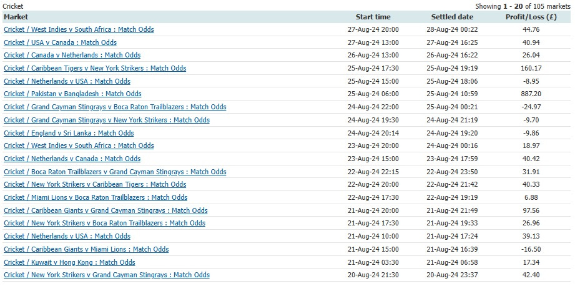Open Netherlands v Canada Match Odds link
Image resolution: width=575 pixels, height=286 pixels.
point(72,159)
